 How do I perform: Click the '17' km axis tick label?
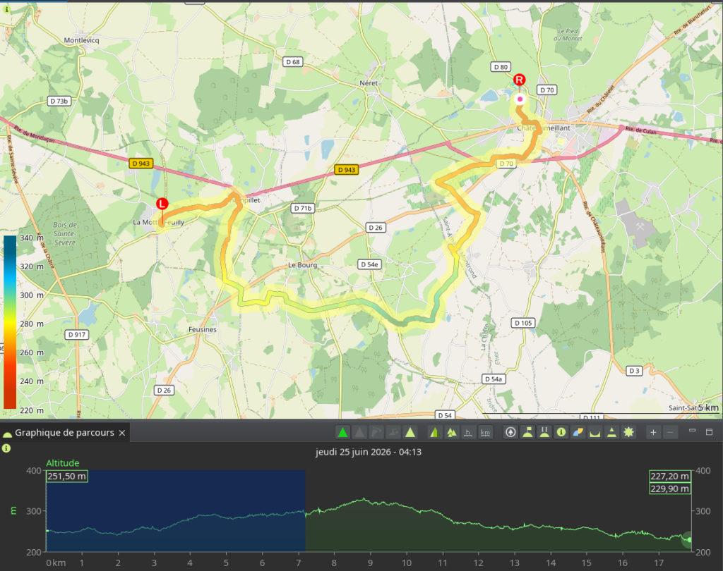[659, 563]
